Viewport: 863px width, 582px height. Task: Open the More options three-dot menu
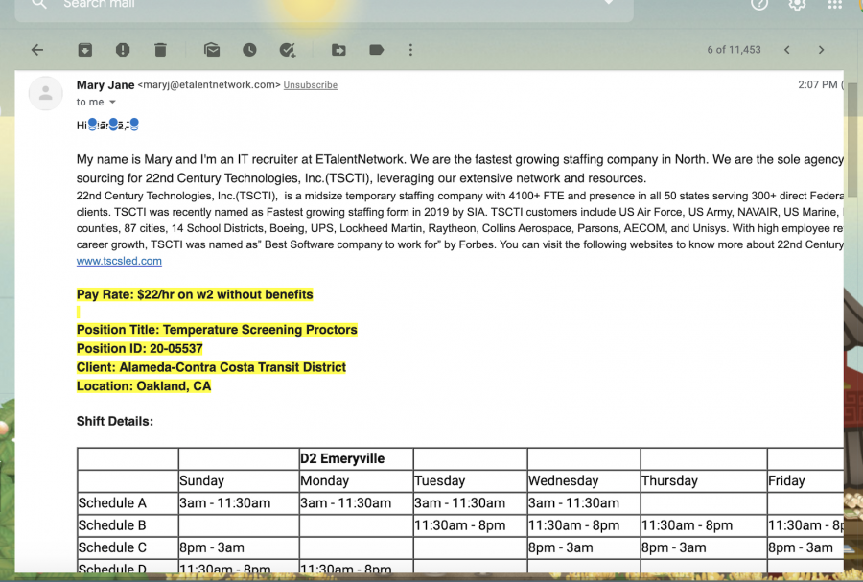point(410,50)
